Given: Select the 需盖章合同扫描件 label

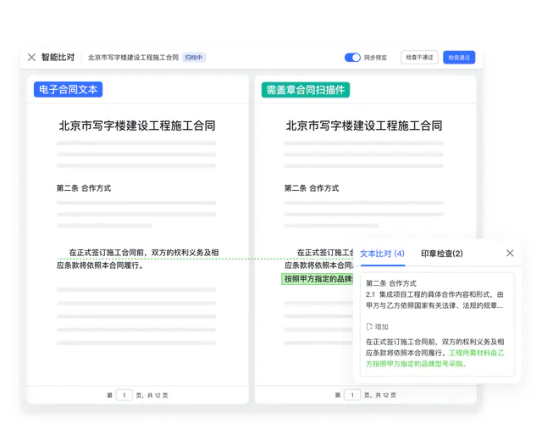Looking at the screenshot, I should [306, 89].
